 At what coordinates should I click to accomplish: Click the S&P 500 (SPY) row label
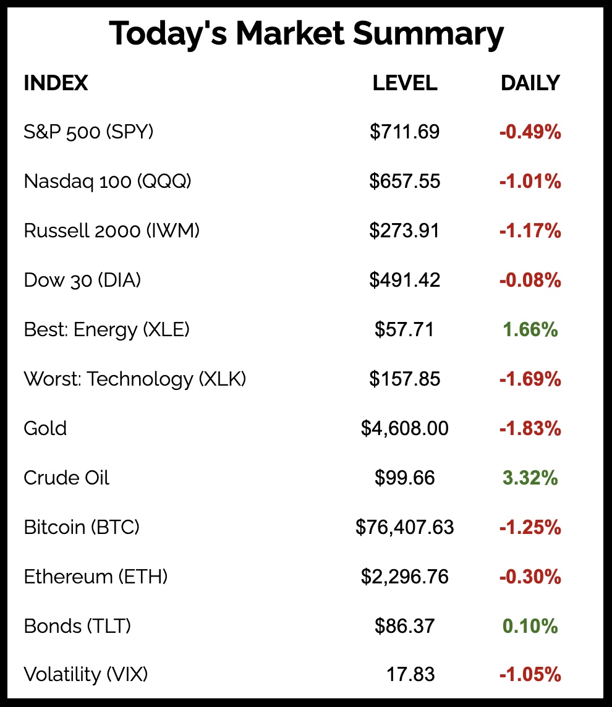88,132
